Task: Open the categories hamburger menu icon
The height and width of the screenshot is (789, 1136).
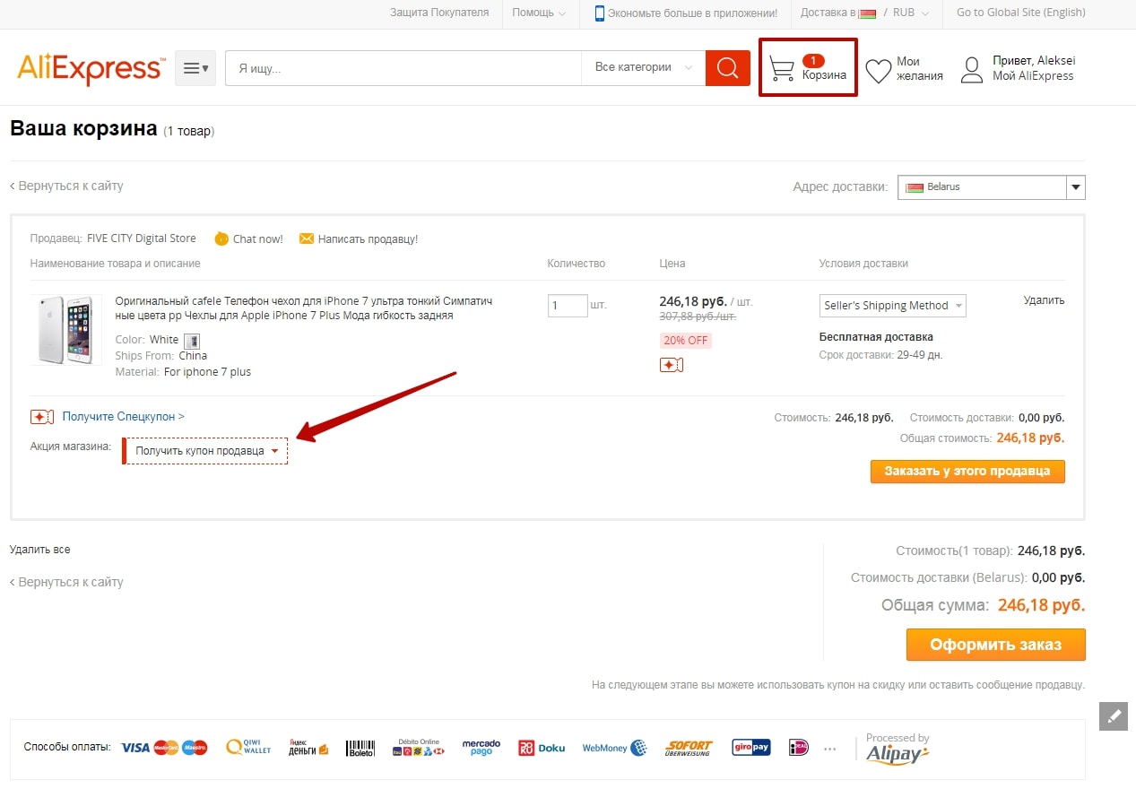Action: [195, 68]
